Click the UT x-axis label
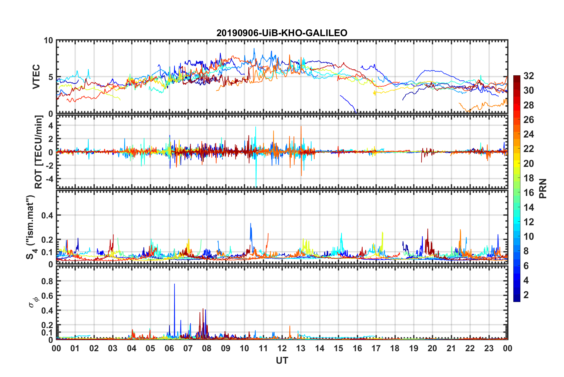 click(x=282, y=360)
